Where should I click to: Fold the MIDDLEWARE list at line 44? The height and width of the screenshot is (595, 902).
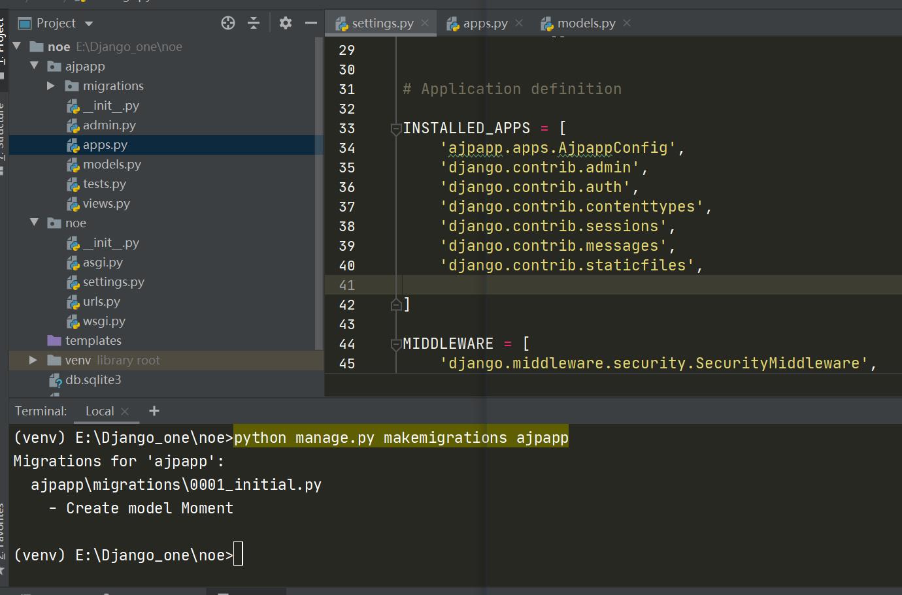pos(395,344)
